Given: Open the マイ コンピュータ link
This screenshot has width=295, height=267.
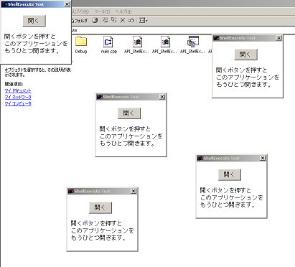Looking at the screenshot, I should (18, 103).
